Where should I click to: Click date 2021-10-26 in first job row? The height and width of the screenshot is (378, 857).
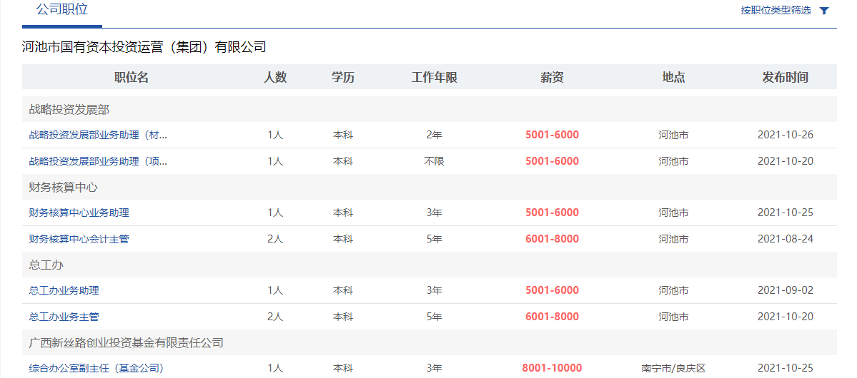[x=786, y=135]
